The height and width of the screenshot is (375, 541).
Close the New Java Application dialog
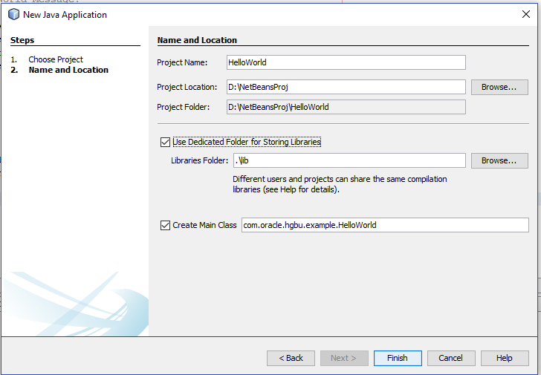pyautogui.click(x=526, y=14)
